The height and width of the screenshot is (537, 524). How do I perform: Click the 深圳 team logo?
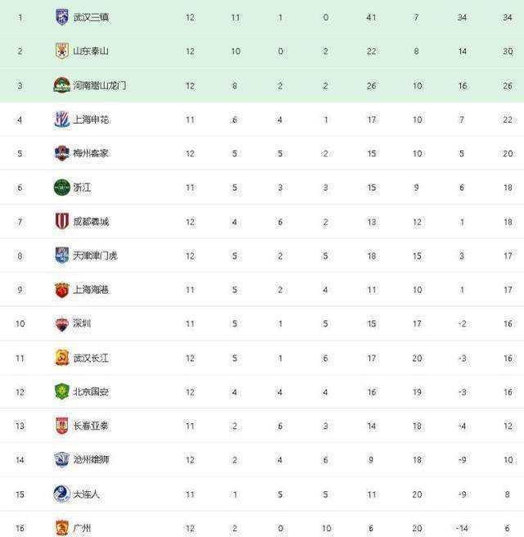[62, 324]
